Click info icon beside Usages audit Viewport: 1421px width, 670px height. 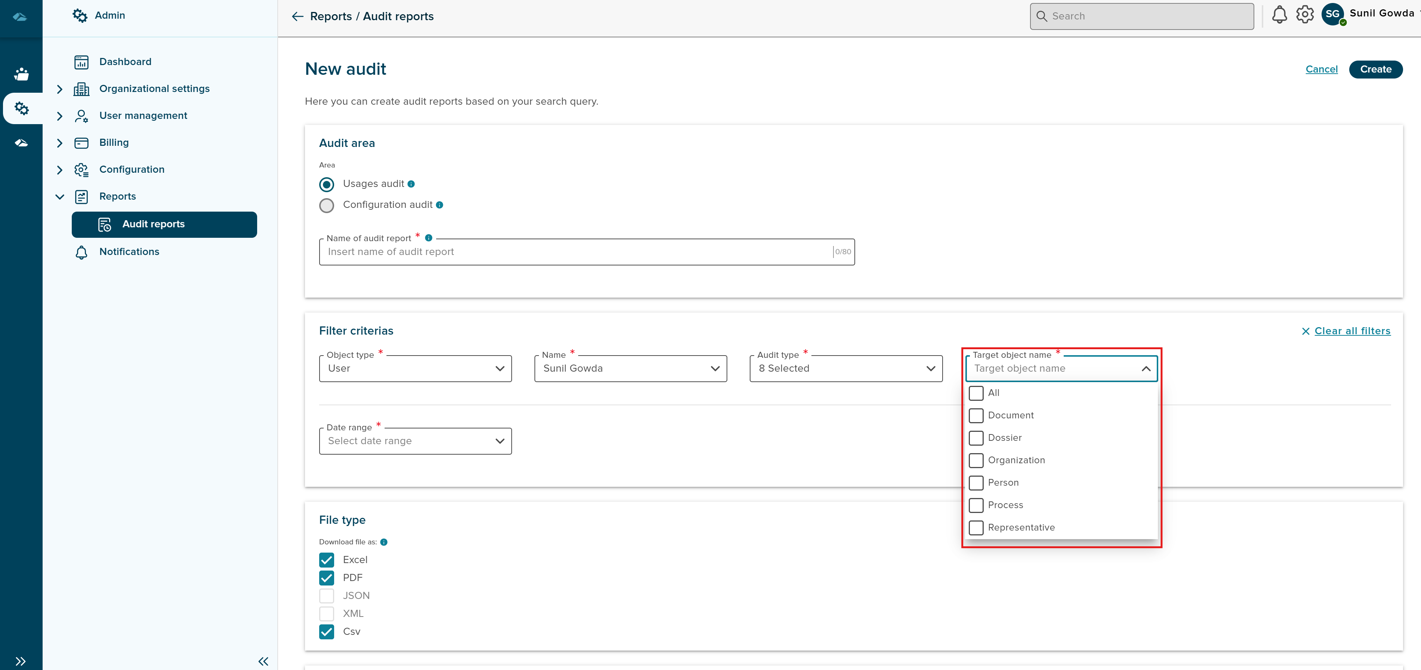coord(411,184)
